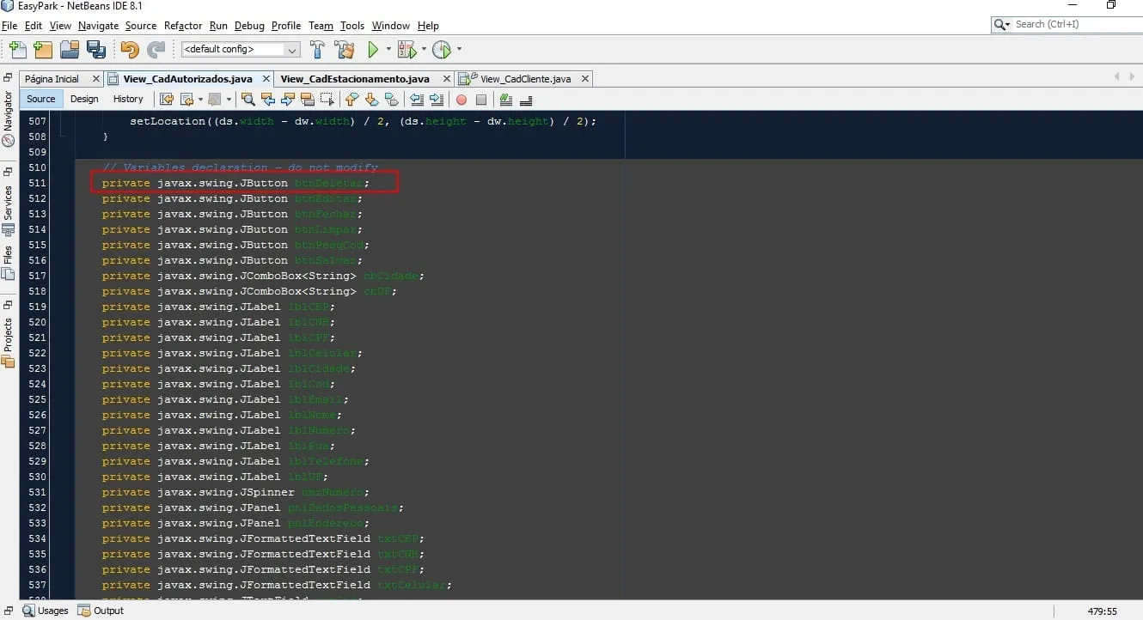
Task: Close the Página Inicial tab
Action: pyautogui.click(x=95, y=79)
